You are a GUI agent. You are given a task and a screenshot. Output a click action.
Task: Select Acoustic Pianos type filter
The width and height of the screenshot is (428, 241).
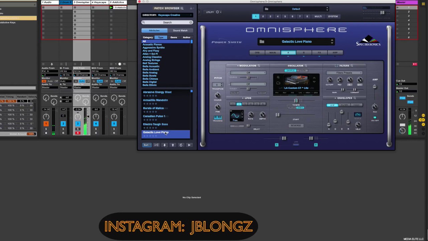point(152,45)
